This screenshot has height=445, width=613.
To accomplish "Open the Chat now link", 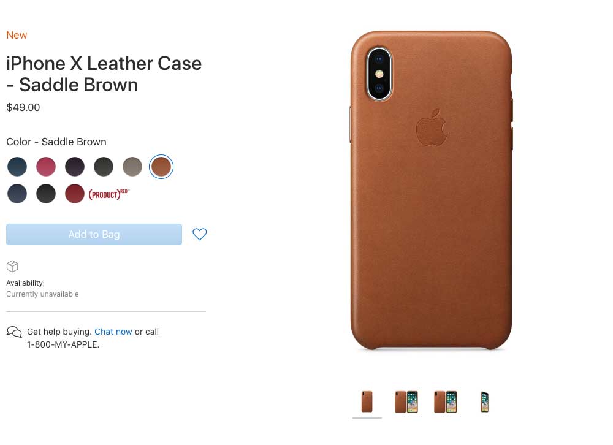I will (113, 332).
